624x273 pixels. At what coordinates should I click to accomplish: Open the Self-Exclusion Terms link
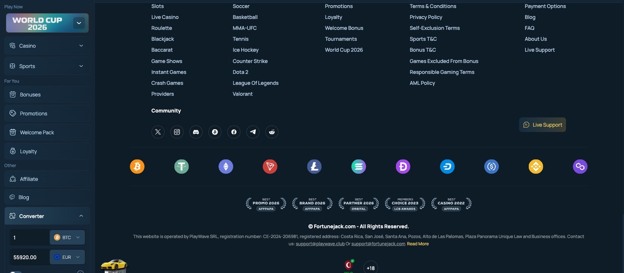pyautogui.click(x=435, y=28)
